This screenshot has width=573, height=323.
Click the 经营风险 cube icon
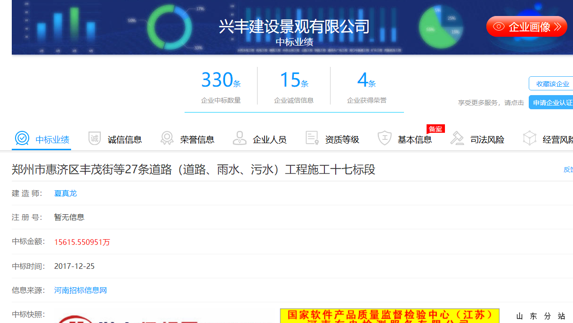[x=530, y=138]
